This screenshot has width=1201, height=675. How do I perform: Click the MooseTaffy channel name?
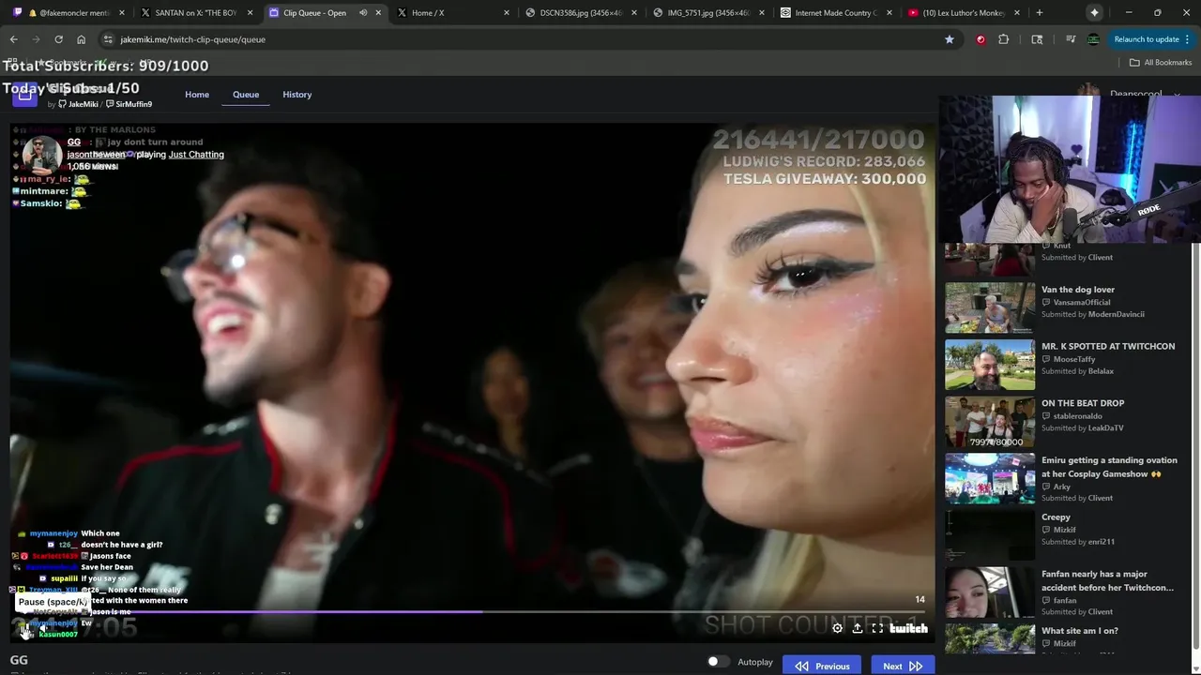click(x=1074, y=359)
